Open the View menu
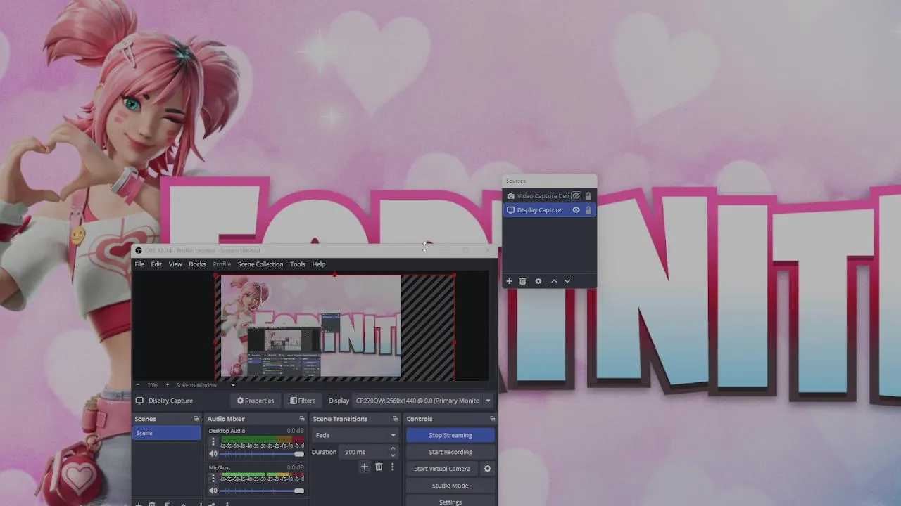Viewport: 901px width, 506px height. click(175, 264)
